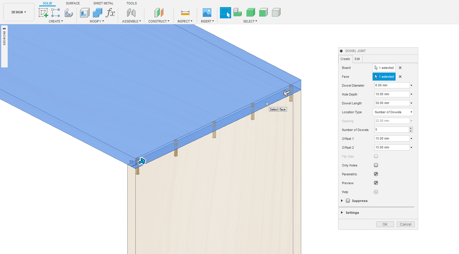459x254 pixels.
Task: Cancel the Dowel Joint dialog
Action: click(x=406, y=224)
